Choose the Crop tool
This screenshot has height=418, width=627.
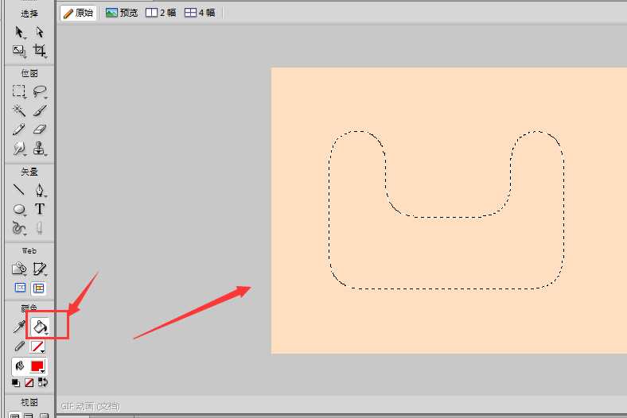click(x=39, y=51)
